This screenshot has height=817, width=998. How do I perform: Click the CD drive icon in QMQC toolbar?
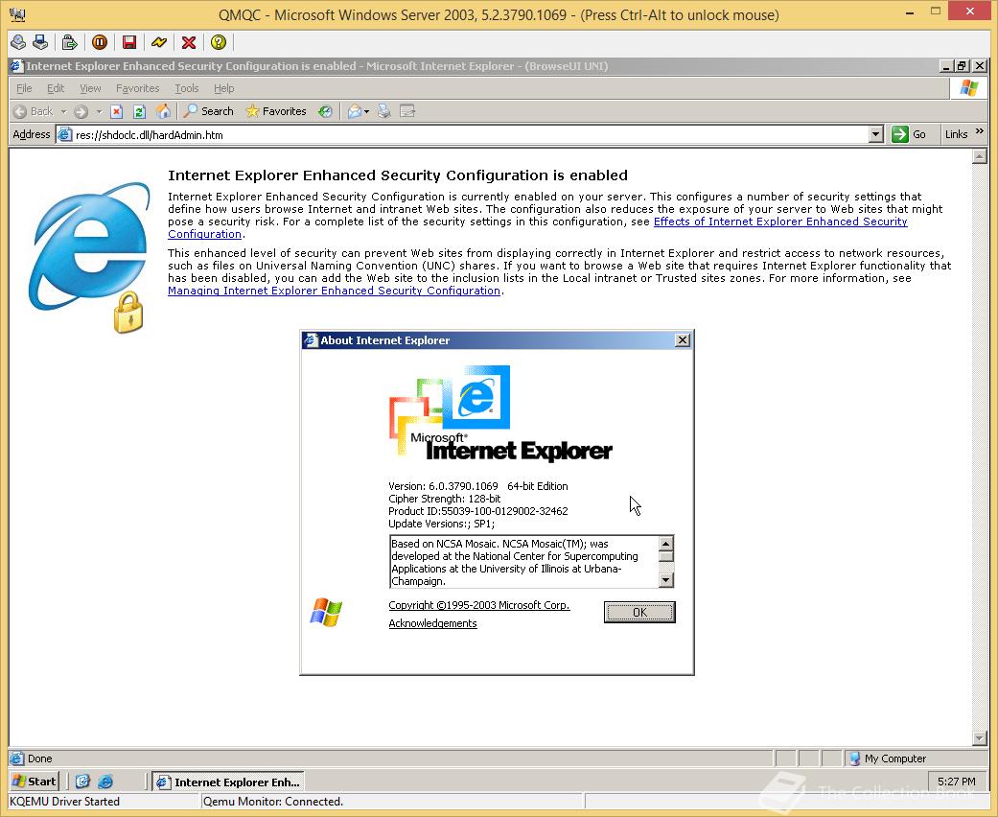[x=18, y=42]
